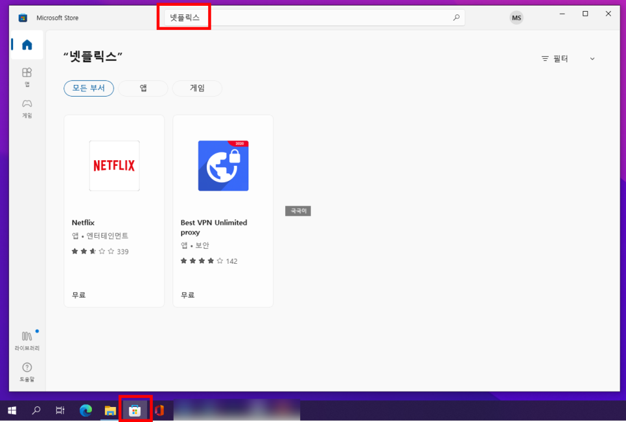The image size is (626, 422).
Task: Open the Games section in sidebar
Action: point(27,109)
